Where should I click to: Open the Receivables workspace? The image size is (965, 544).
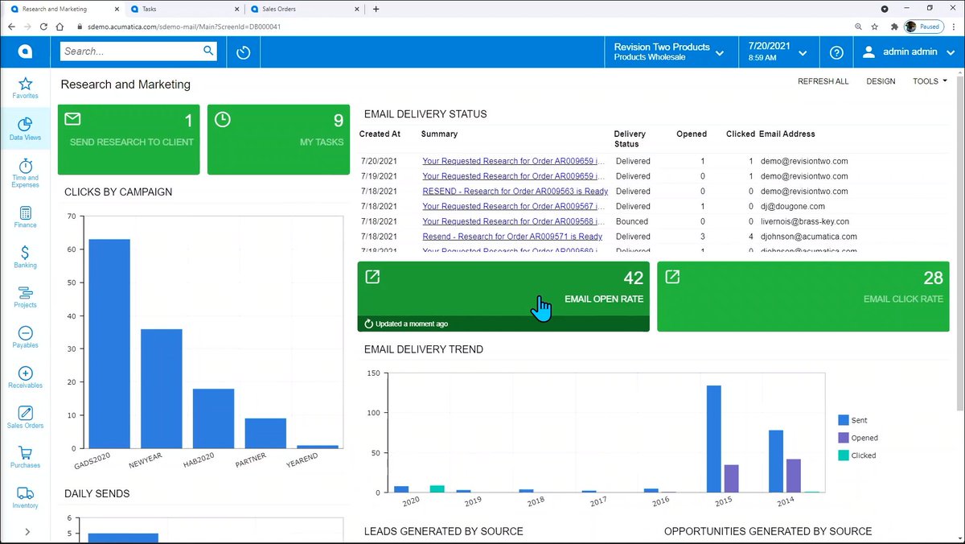pyautogui.click(x=25, y=377)
